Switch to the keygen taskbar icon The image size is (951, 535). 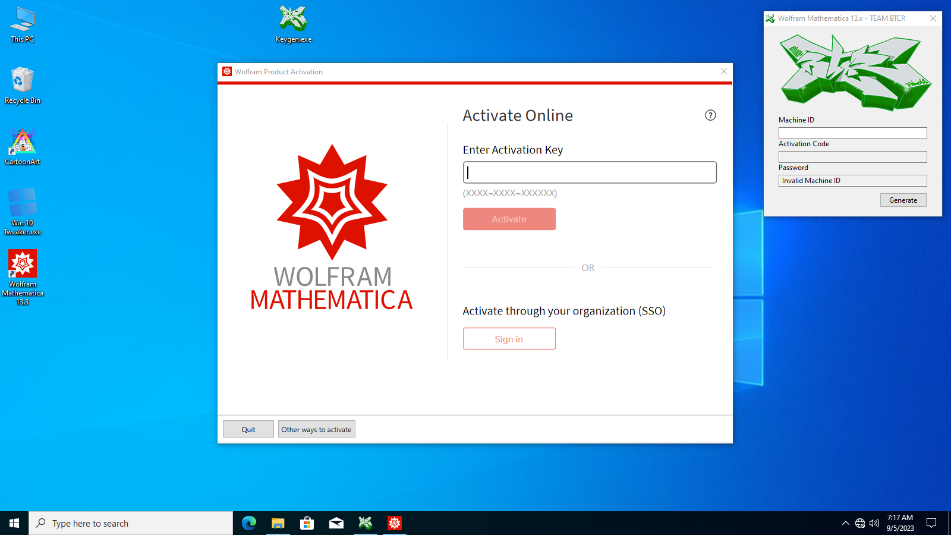pos(365,523)
